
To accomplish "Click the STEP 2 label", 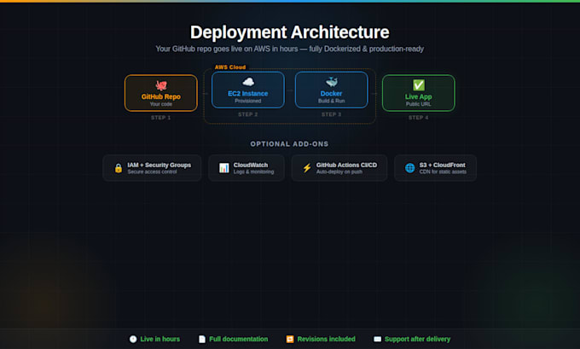I will pyautogui.click(x=248, y=114).
